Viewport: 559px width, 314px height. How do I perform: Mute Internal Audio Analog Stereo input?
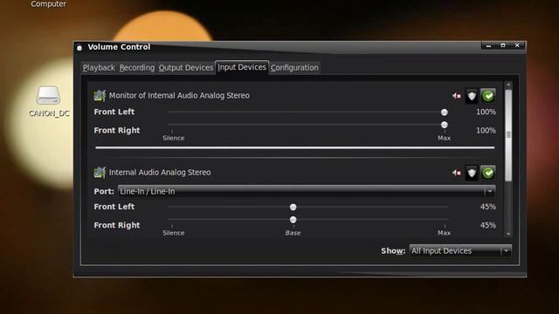(x=457, y=173)
